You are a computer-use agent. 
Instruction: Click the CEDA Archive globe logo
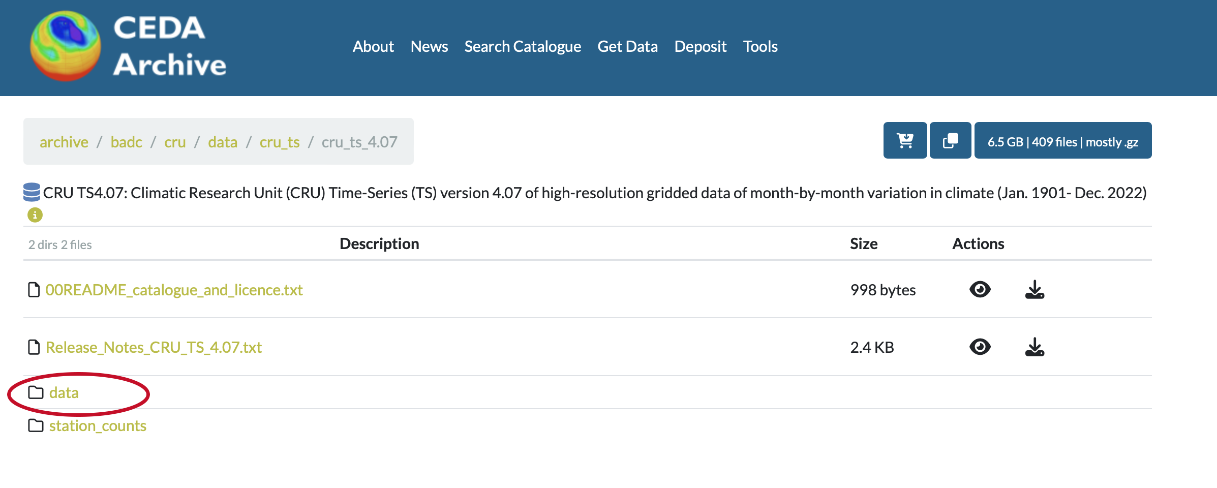[66, 46]
